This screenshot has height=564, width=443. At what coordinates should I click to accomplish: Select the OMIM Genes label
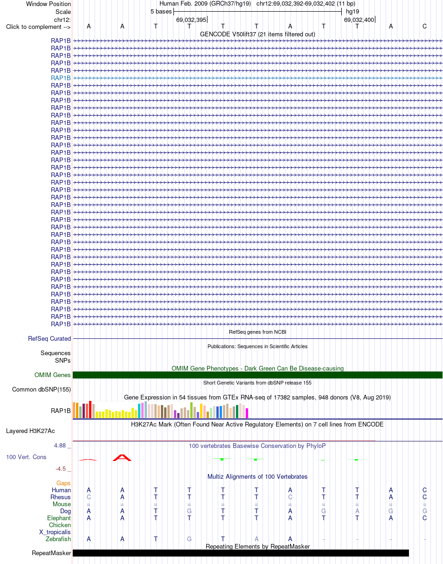53,375
